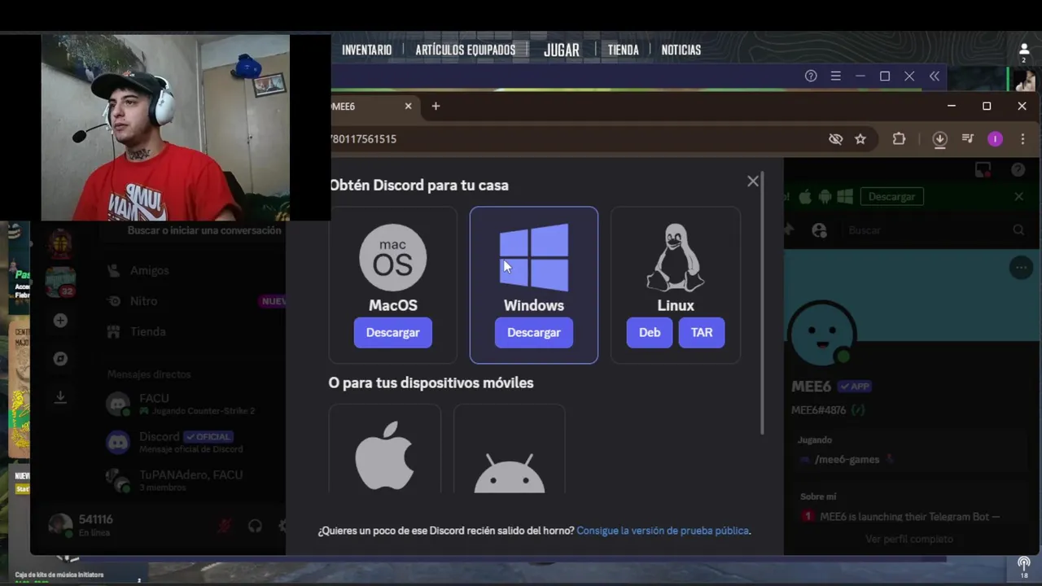Open TuPANAdero, FACU group chat
This screenshot has width=1042, height=586.
tap(194, 480)
